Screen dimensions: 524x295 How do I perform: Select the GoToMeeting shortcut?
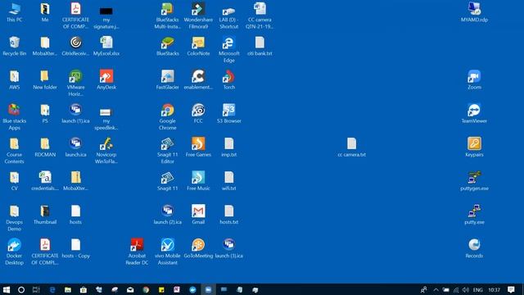tap(198, 248)
